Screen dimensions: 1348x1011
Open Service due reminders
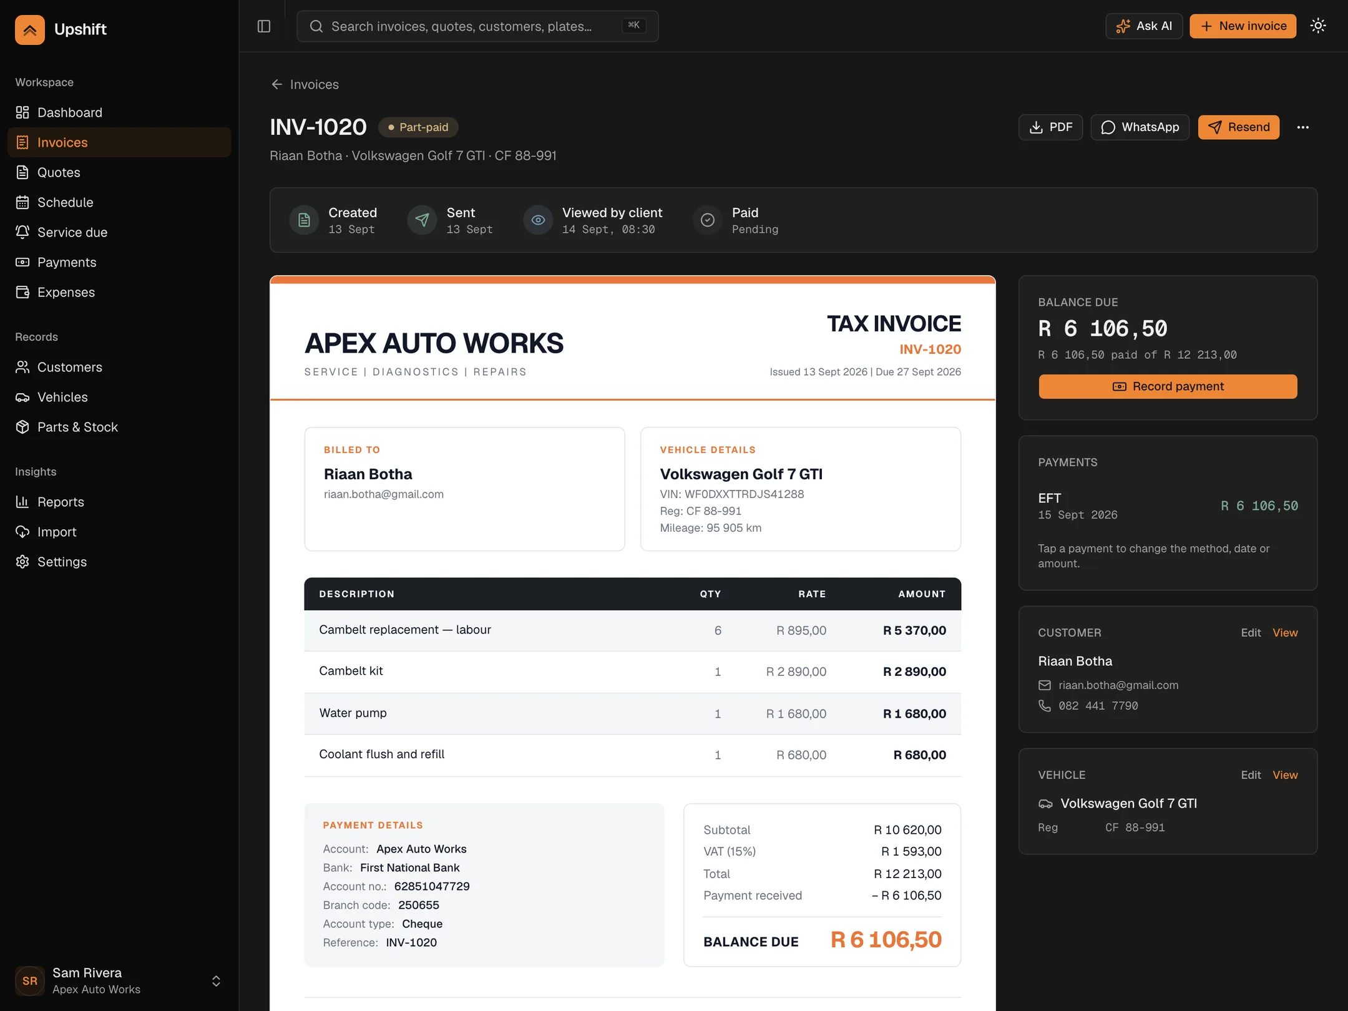[119, 232]
